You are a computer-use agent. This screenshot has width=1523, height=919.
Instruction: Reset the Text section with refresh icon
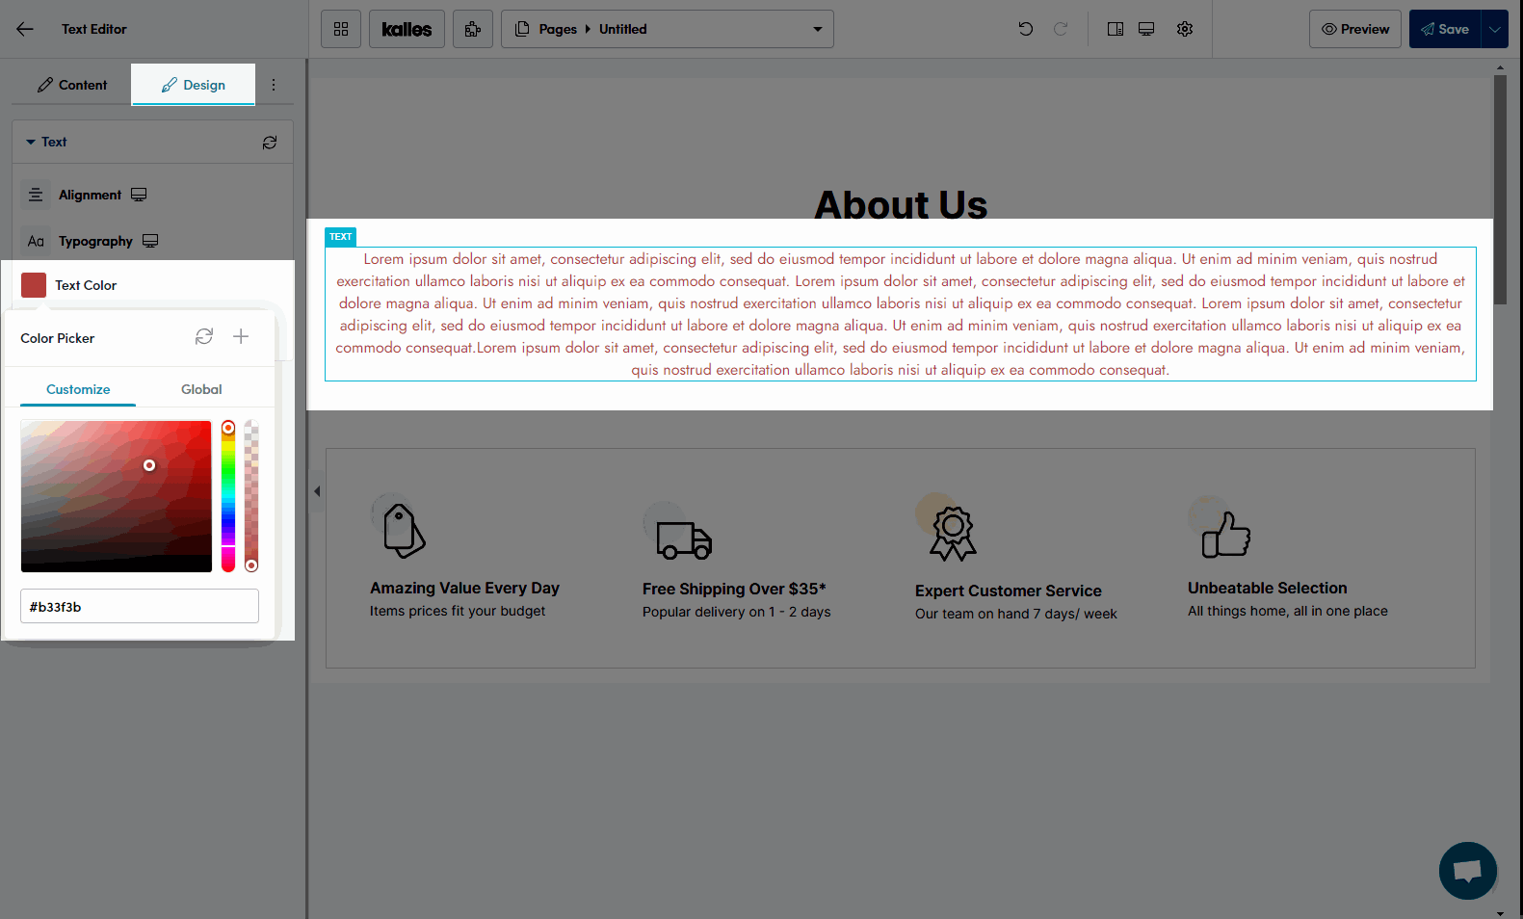coord(270,143)
